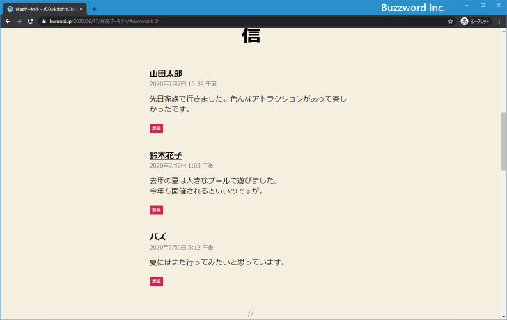This screenshot has width=507, height=320.
Task: Select the 鈴鹿サーキット browser tab
Action: coord(45,9)
